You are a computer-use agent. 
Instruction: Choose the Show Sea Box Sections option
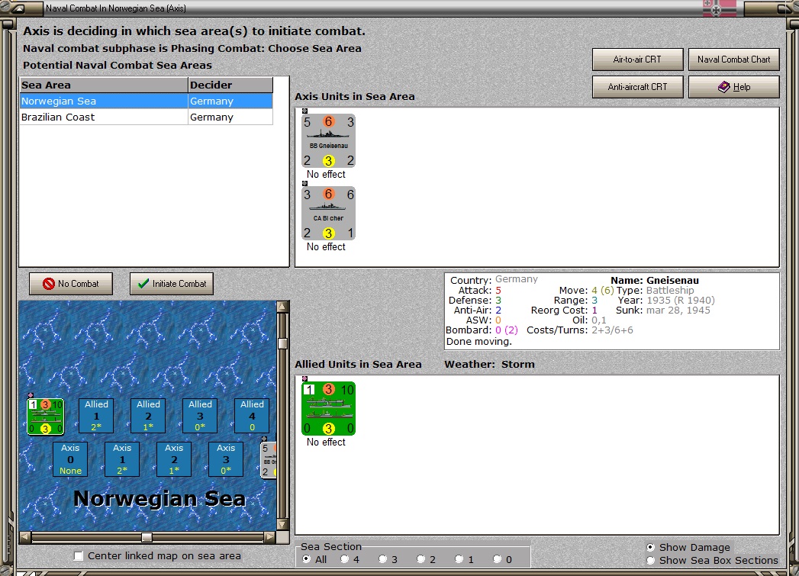coord(651,560)
